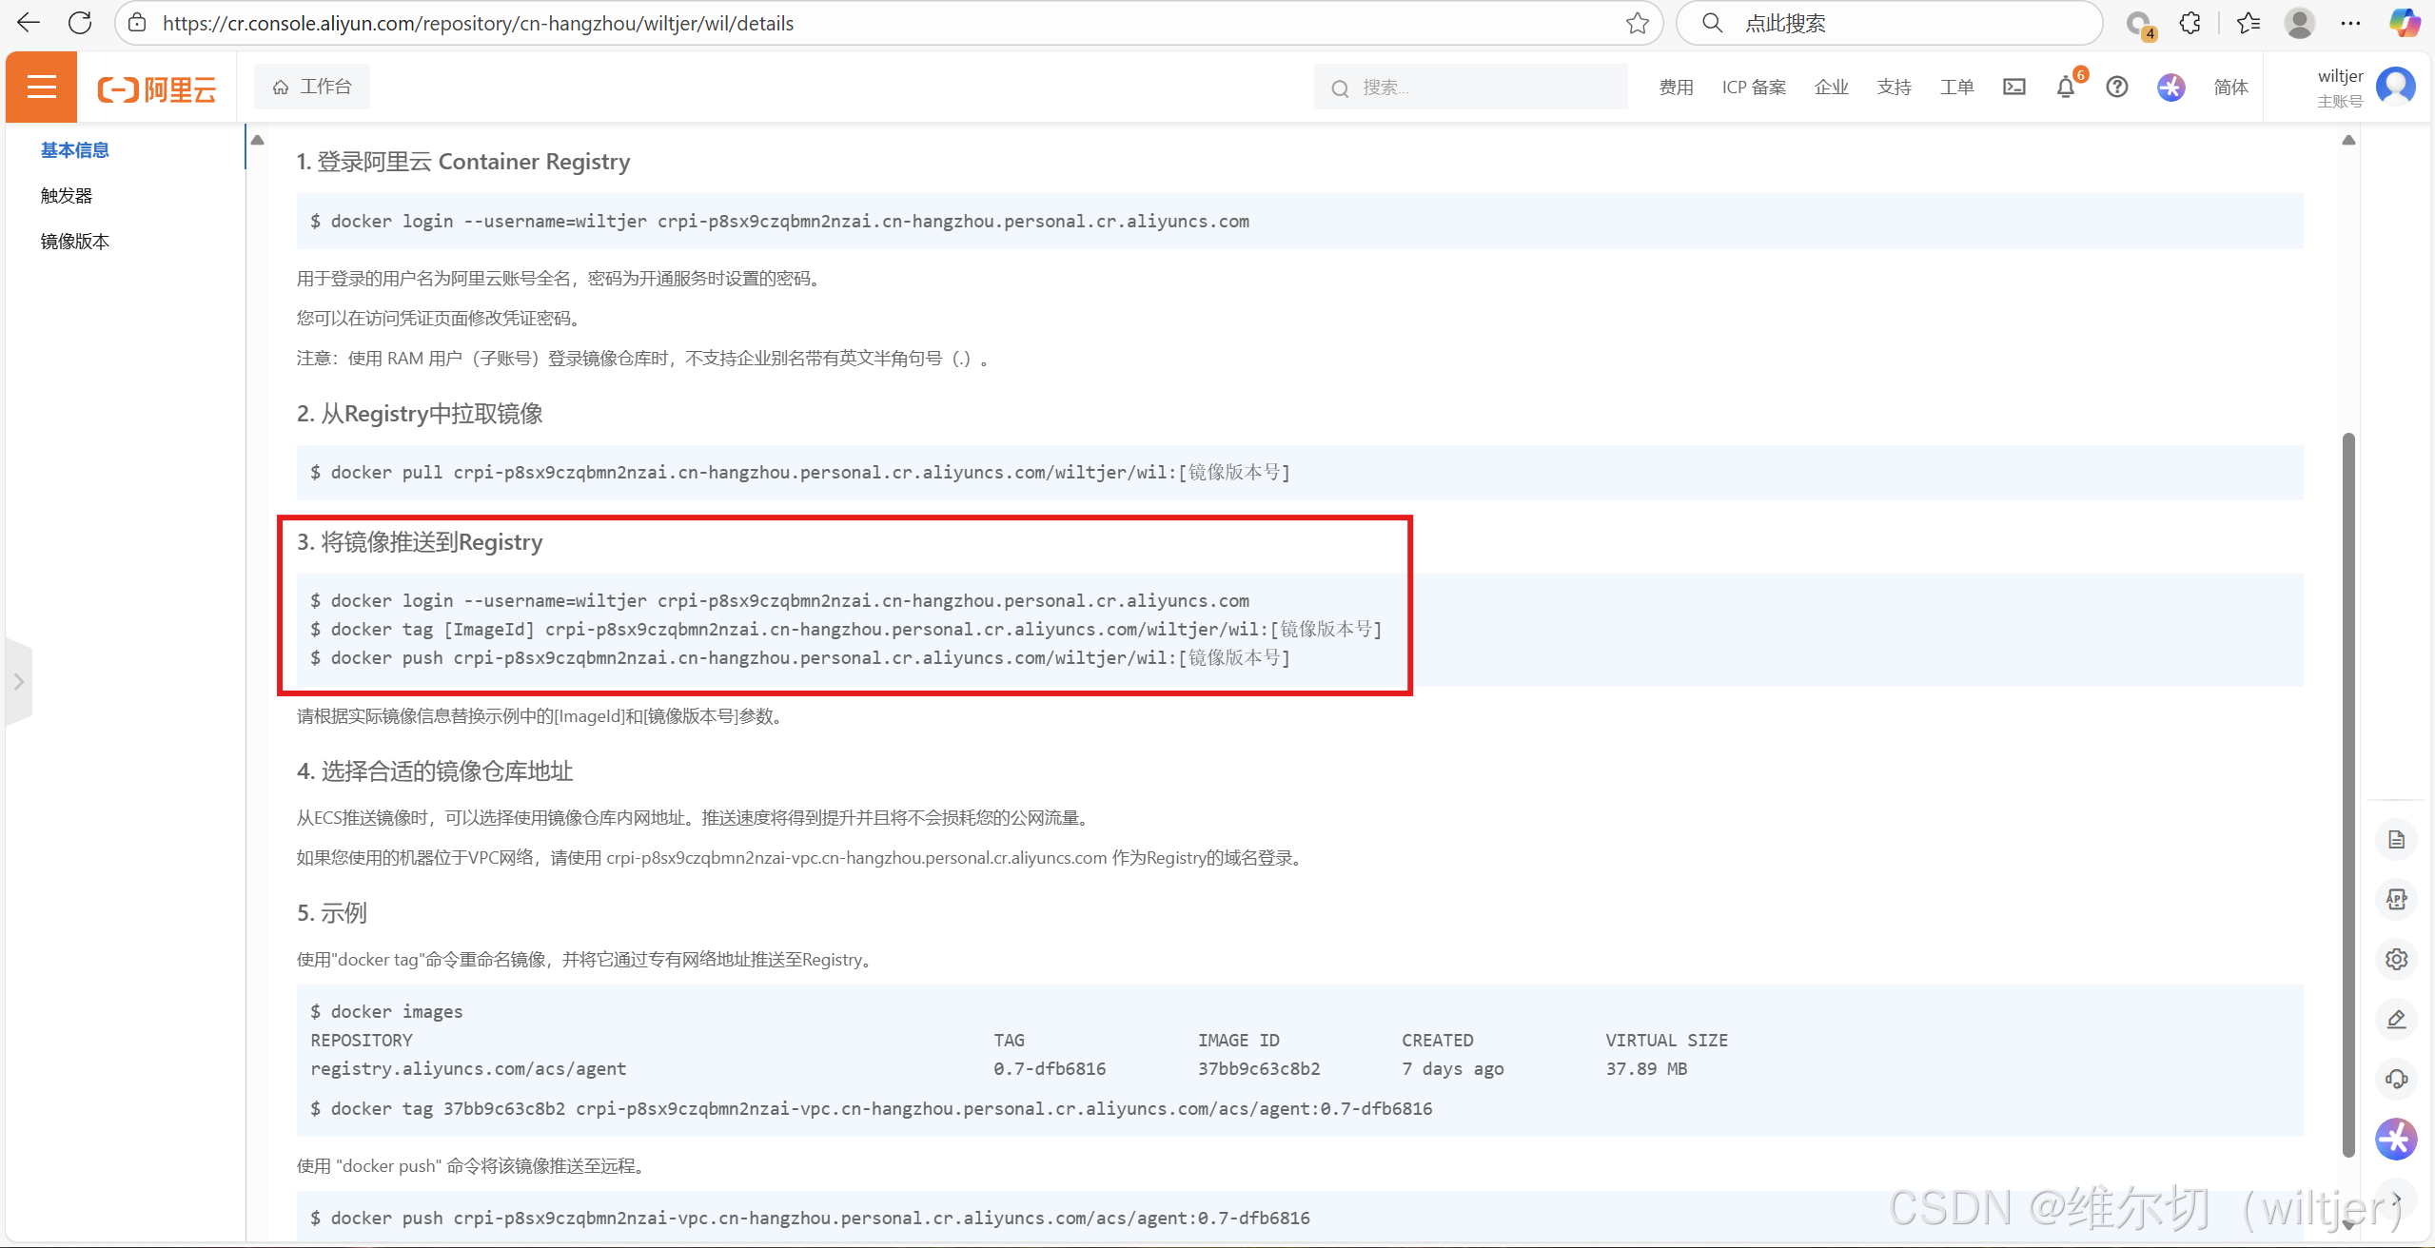The image size is (2435, 1248).
Task: Click the settings gear in the right sidebar
Action: [x=2396, y=959]
